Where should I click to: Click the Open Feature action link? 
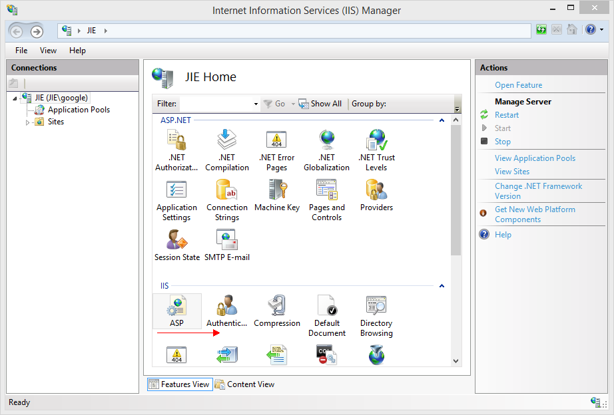tap(519, 85)
